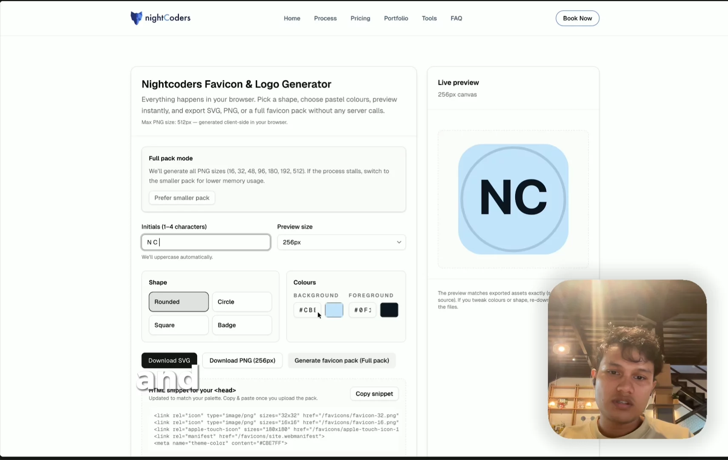
Task: Navigate to the Pricing page
Action: [360, 18]
